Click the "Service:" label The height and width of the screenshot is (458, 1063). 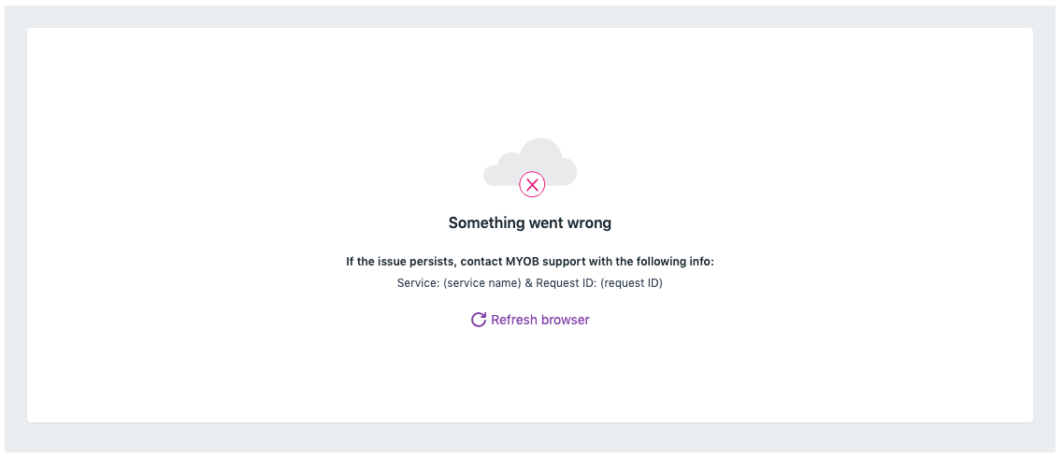[418, 283]
